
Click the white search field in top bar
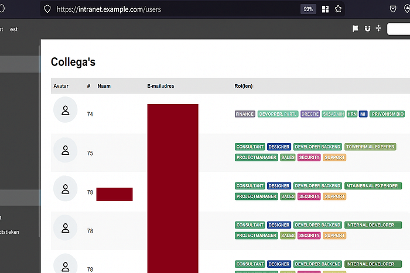click(x=398, y=29)
